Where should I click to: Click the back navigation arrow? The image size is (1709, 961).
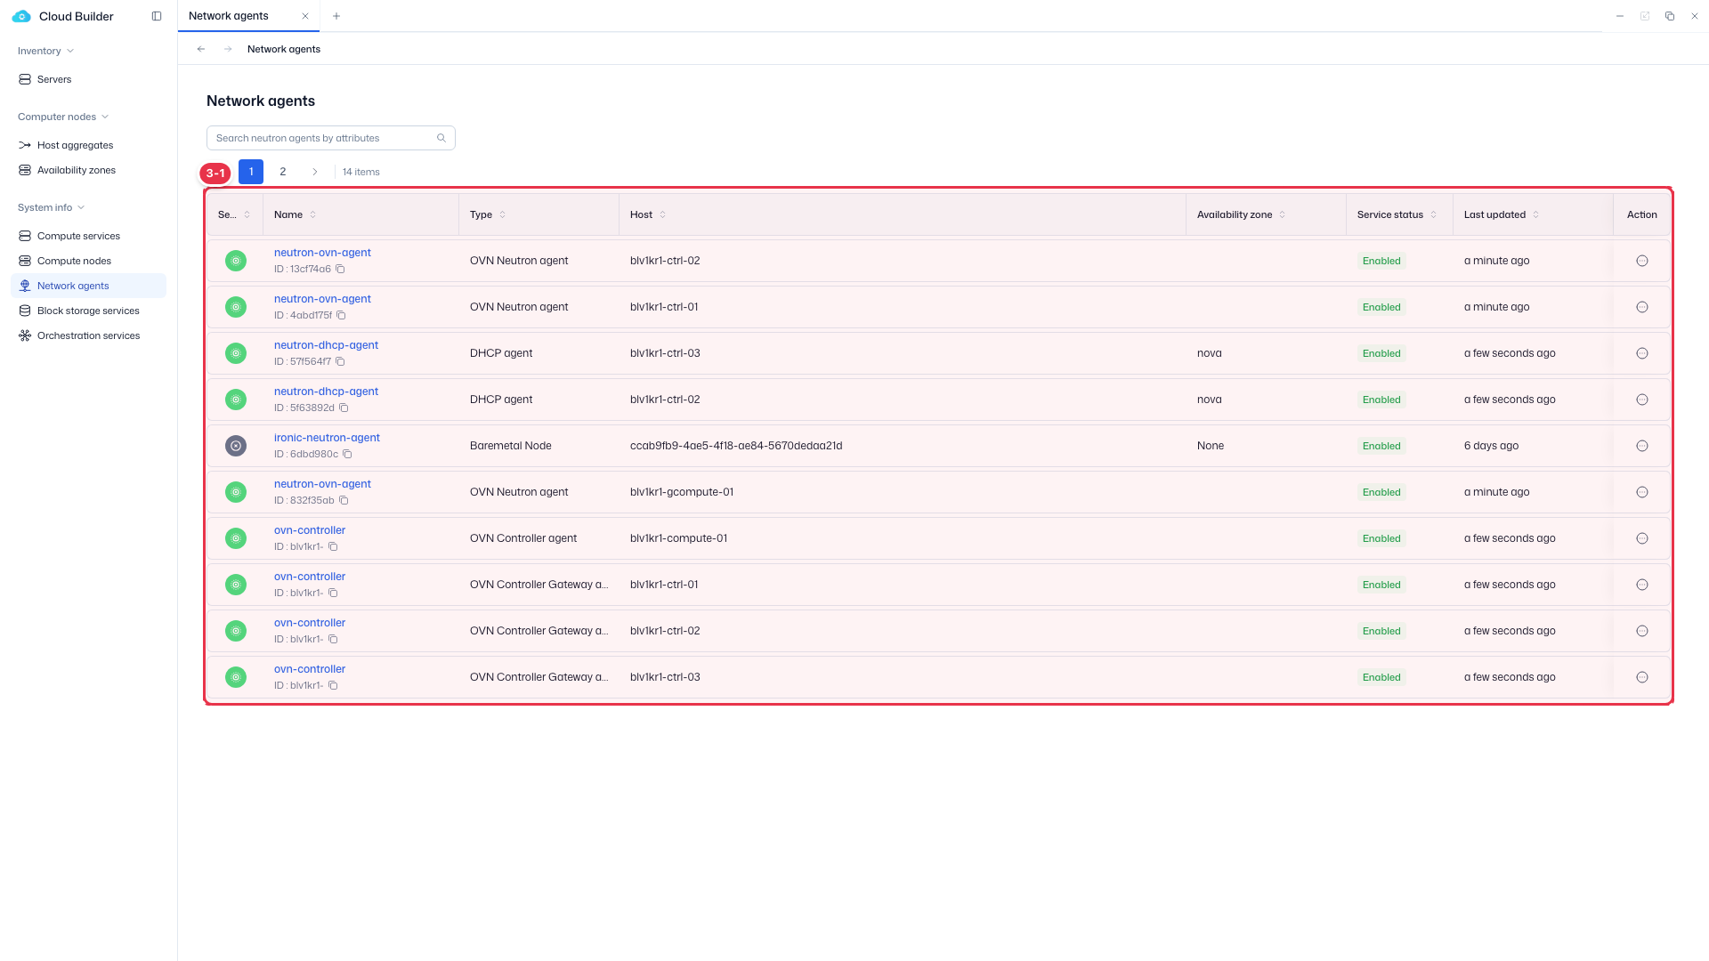pos(201,49)
